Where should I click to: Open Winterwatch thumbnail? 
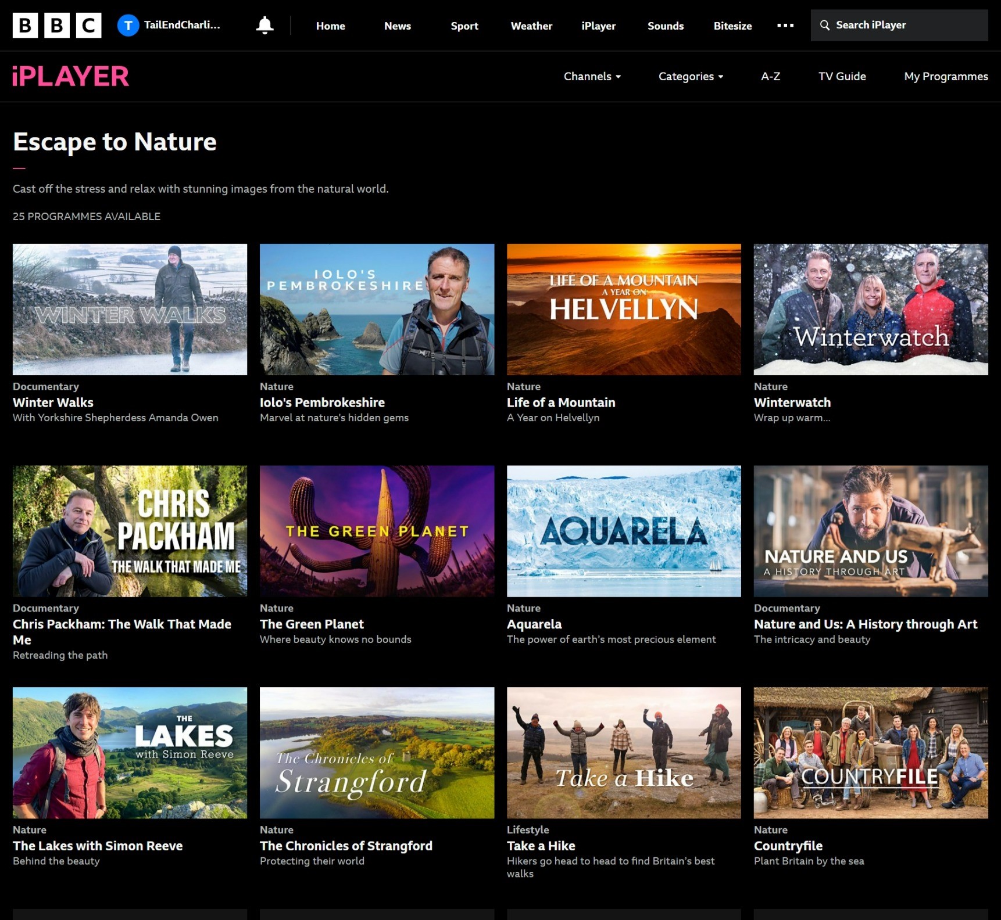coord(871,309)
